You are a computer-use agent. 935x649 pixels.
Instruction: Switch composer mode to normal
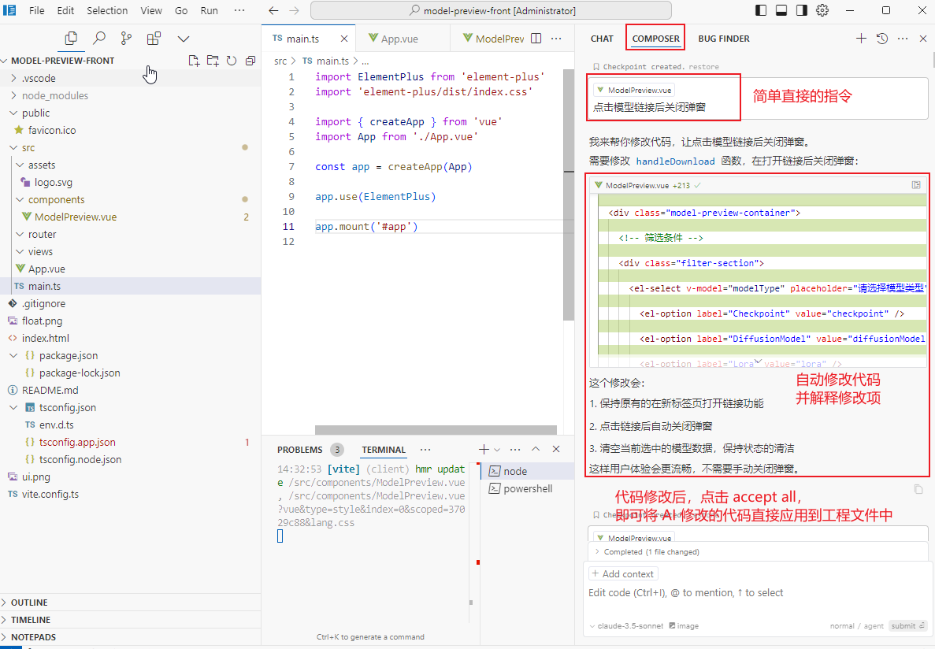click(842, 625)
